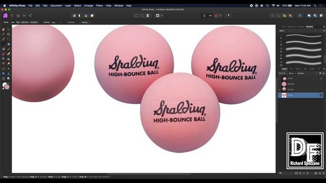
Task: Switch to the Tone Mapping Persona icon
Action: point(24,16)
